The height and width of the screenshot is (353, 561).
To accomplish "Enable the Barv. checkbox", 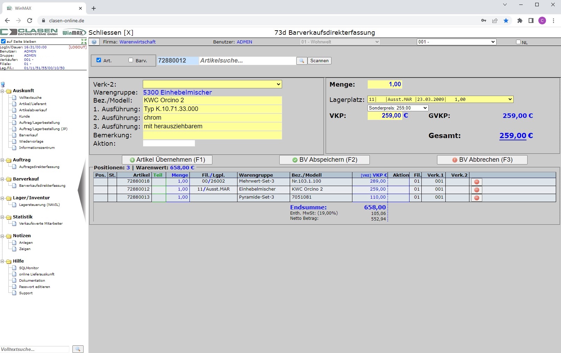I will [131, 60].
